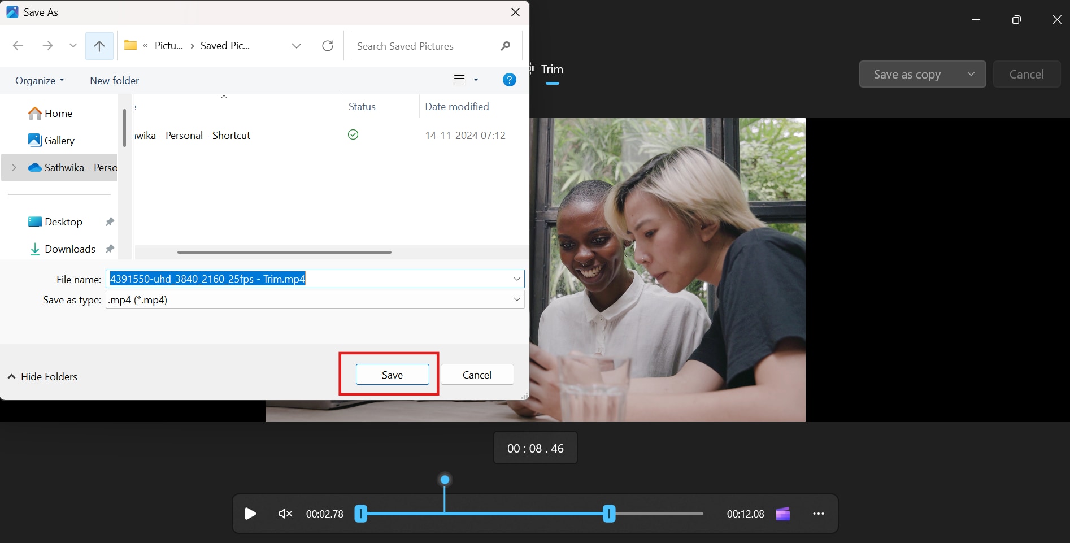Expand Sathwika - Personal tree node

[14, 168]
